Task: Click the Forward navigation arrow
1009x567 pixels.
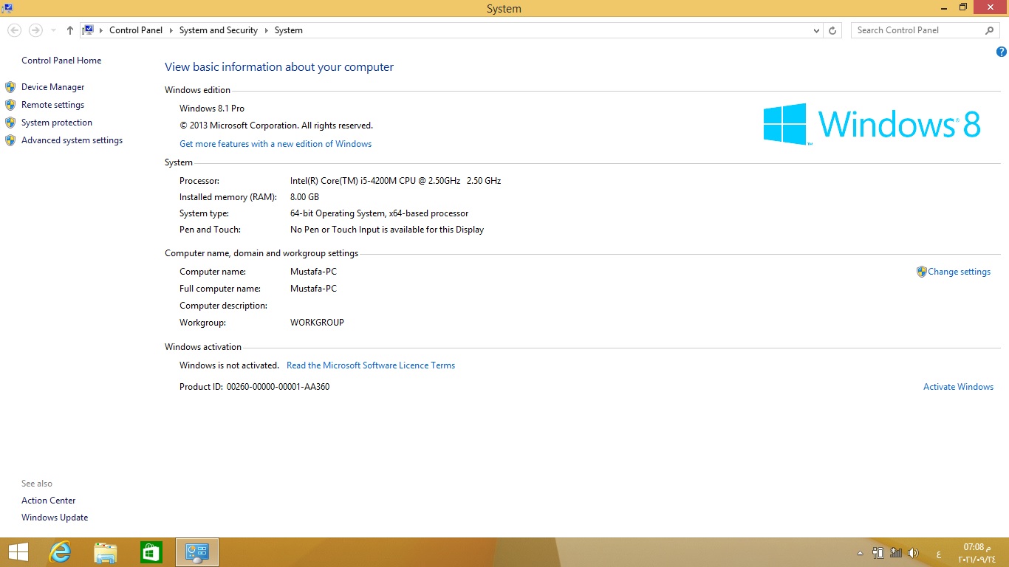Action: (35, 30)
